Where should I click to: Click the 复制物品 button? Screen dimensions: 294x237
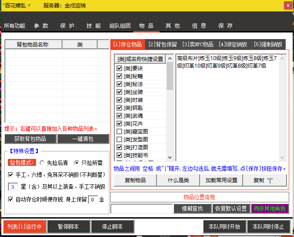(x=135, y=180)
